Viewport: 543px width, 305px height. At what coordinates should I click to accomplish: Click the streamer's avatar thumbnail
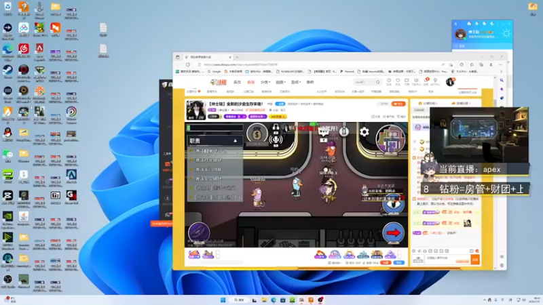195,110
